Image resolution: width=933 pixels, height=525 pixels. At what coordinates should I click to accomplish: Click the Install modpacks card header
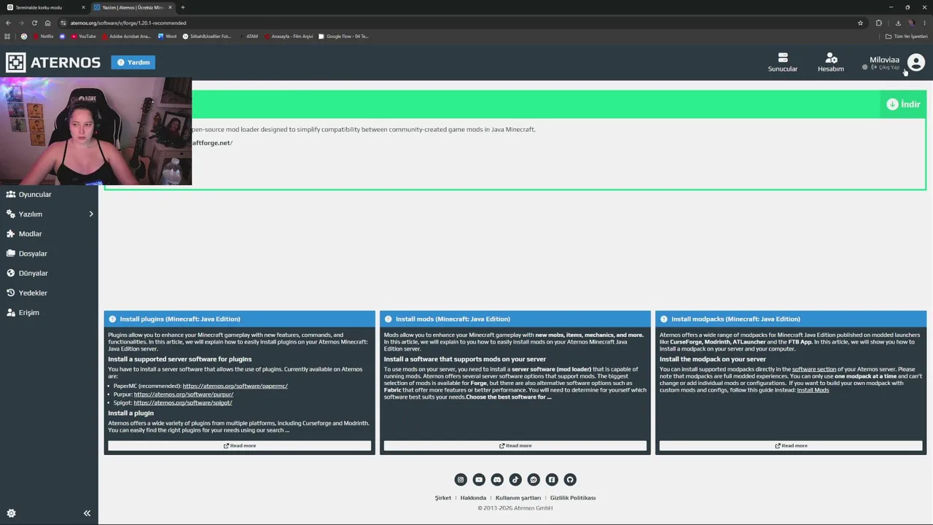[x=791, y=319]
